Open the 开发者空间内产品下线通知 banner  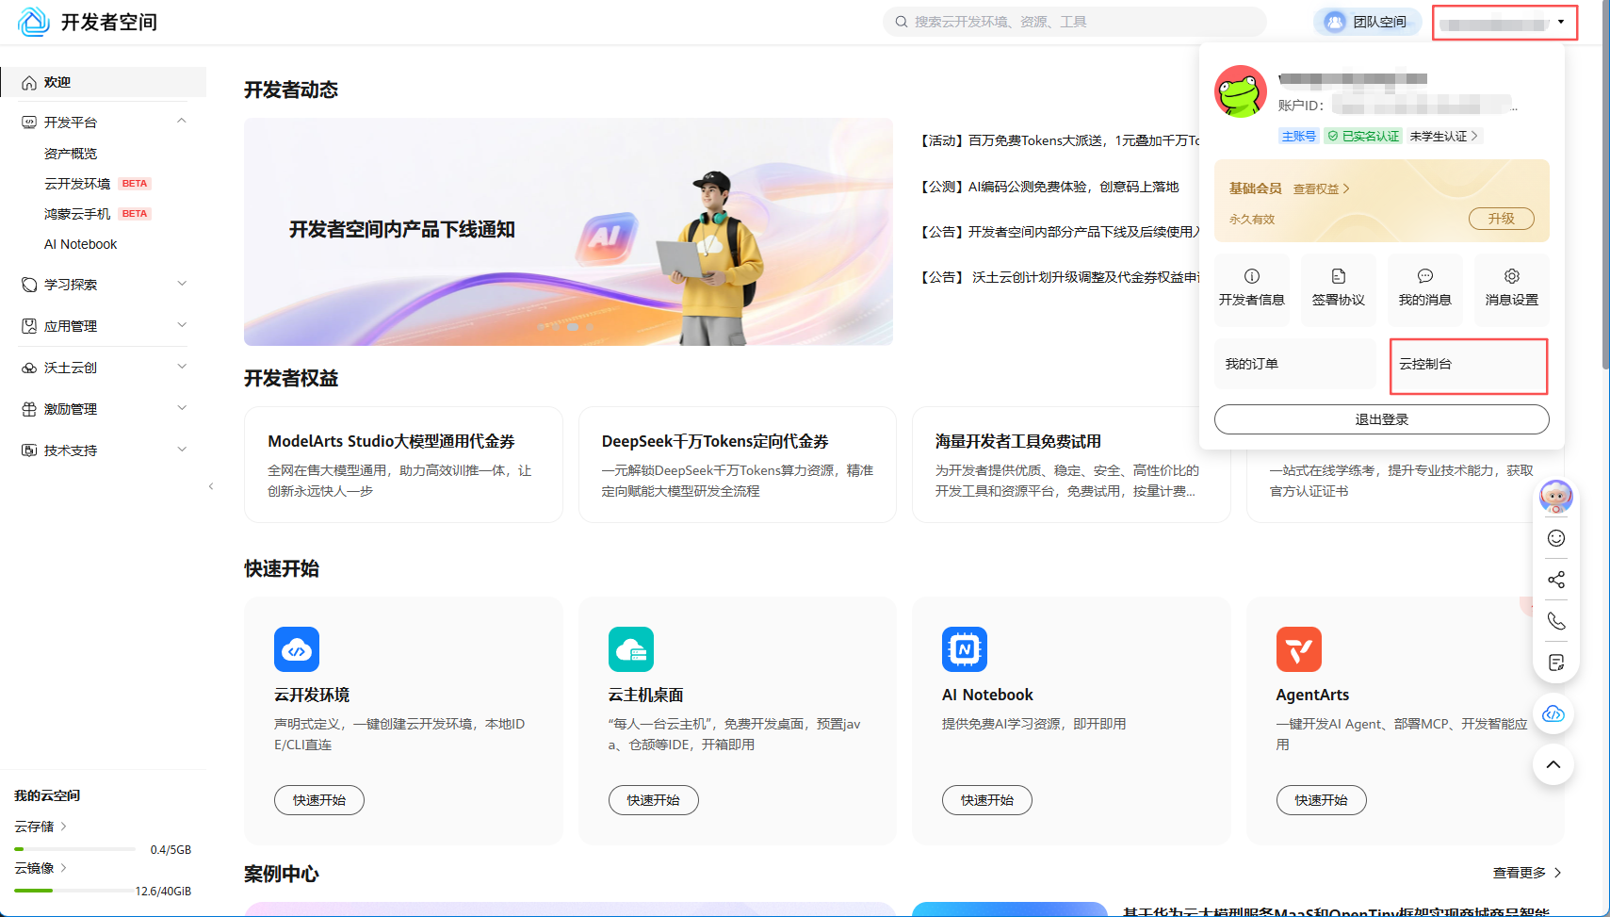click(x=568, y=231)
